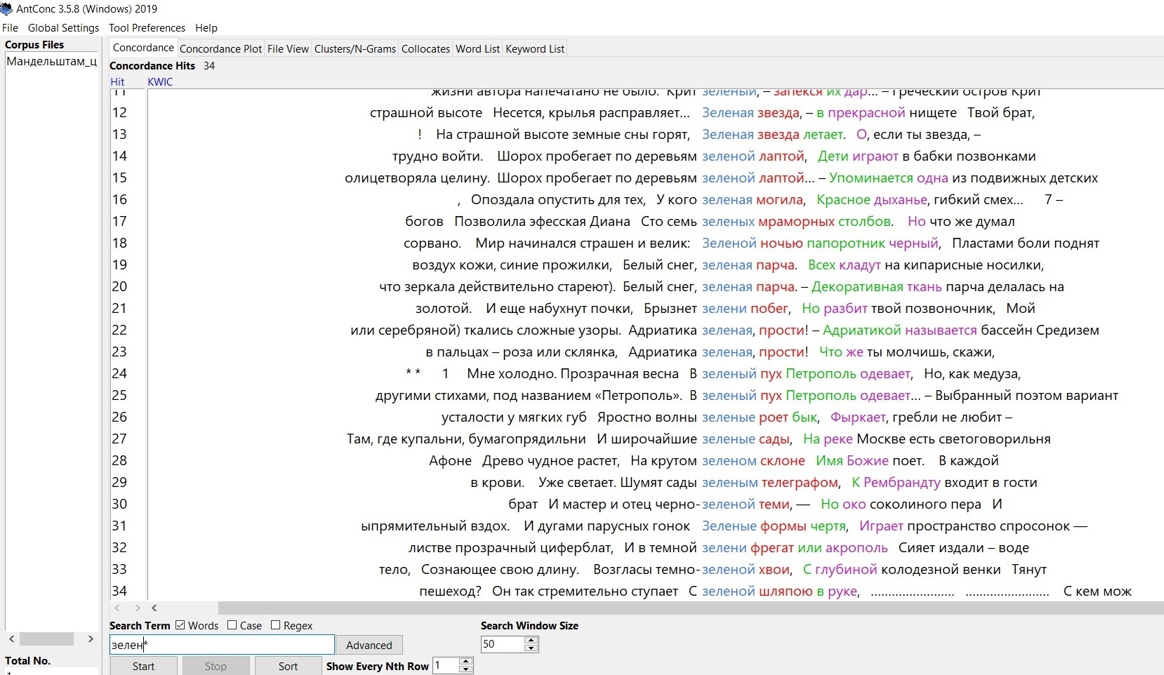The height and width of the screenshot is (675, 1164).
Task: Click the word 'папоротник' in line 18
Action: coord(845,243)
